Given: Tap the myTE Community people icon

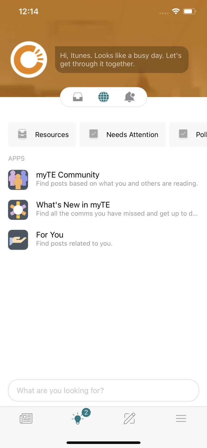Looking at the screenshot, I should pos(18,180).
